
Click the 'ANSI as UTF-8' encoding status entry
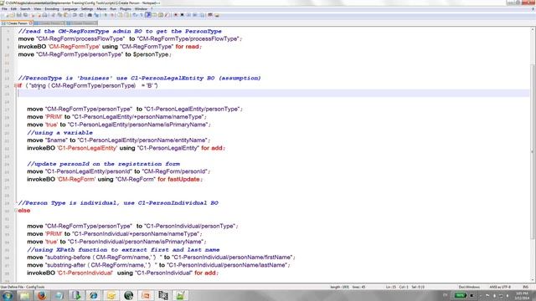(x=500, y=287)
